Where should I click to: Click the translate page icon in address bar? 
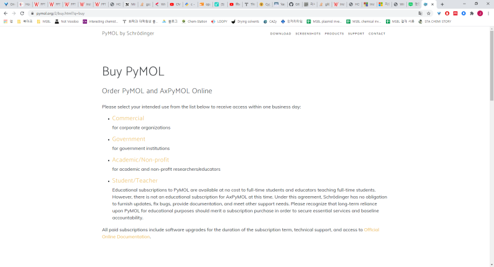click(421, 14)
